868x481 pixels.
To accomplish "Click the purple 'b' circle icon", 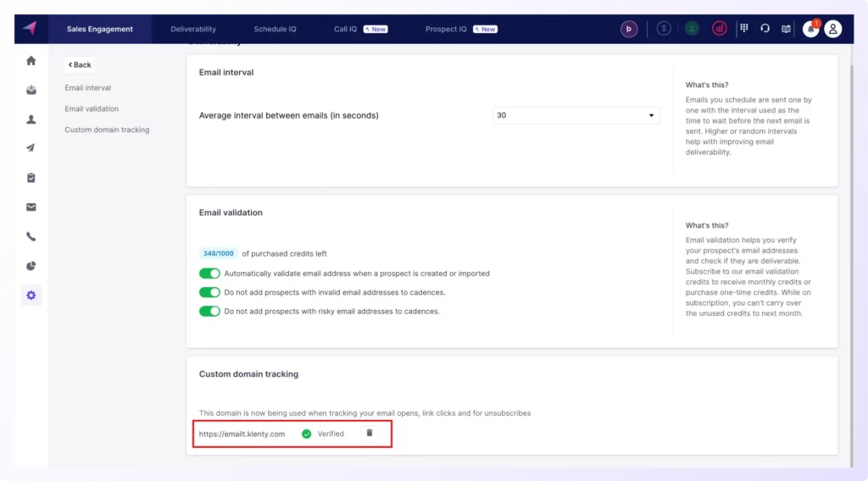I will click(628, 29).
